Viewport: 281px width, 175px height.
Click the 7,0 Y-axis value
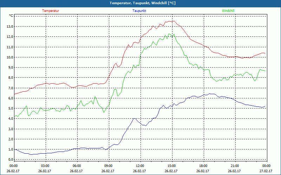[x=11, y=88]
